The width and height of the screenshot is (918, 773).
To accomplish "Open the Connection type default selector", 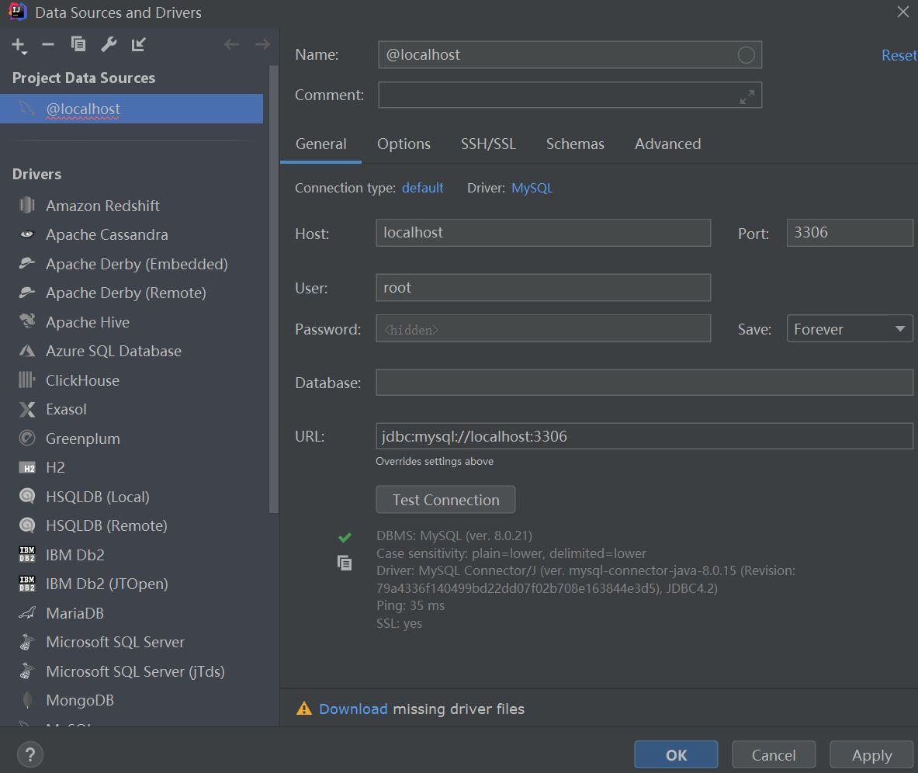I will pyautogui.click(x=422, y=188).
